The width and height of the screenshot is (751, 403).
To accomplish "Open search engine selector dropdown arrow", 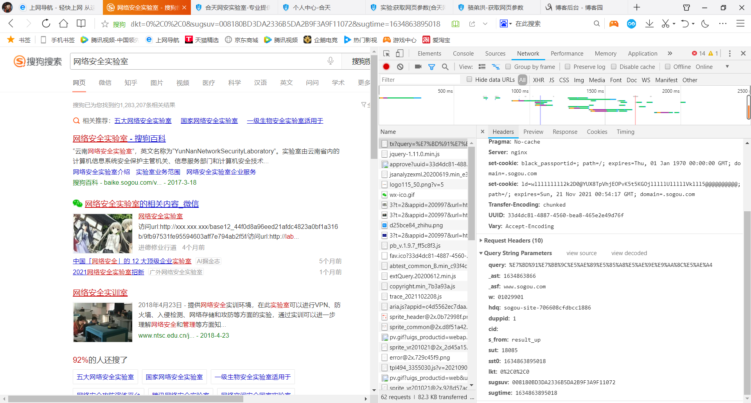I will pyautogui.click(x=510, y=24).
